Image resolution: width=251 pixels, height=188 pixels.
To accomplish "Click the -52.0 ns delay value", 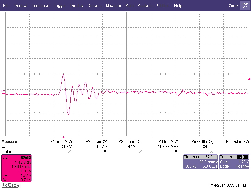I will click(x=211, y=157).
